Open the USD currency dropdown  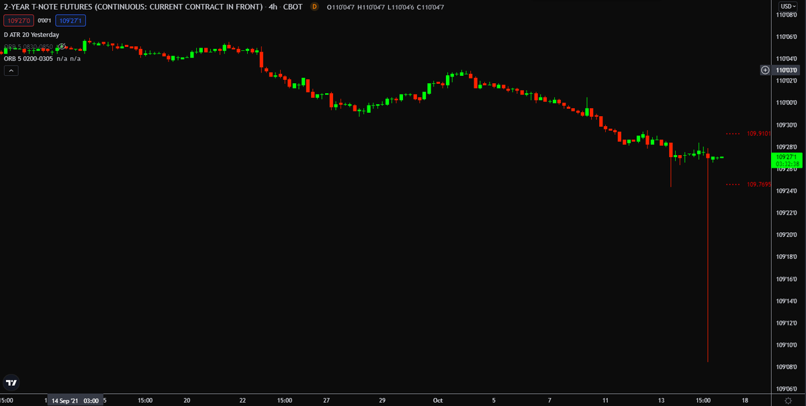(787, 7)
